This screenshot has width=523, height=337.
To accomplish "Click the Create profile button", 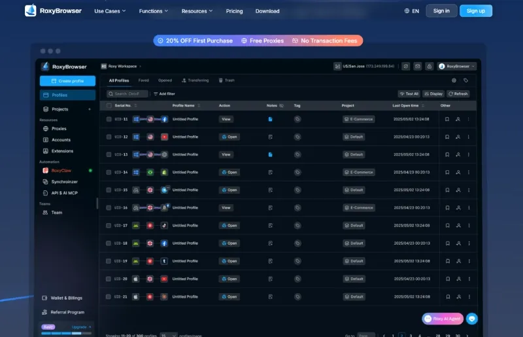I will pyautogui.click(x=67, y=81).
